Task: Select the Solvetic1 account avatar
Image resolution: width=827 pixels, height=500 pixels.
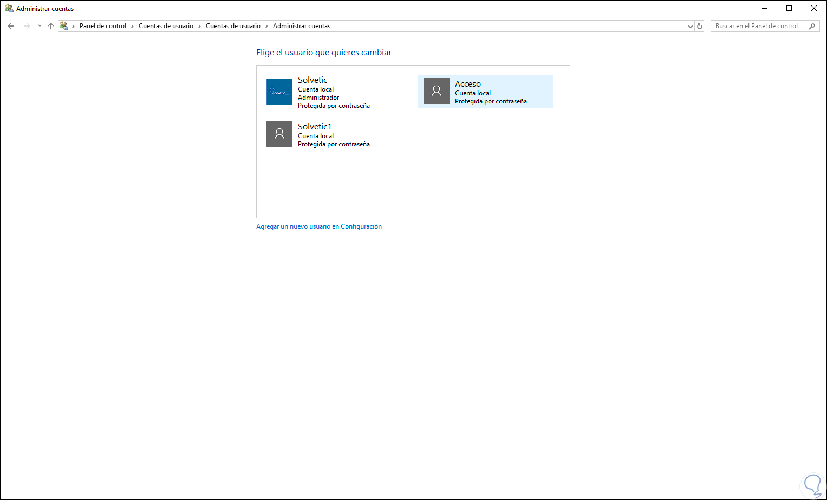Action: click(x=279, y=134)
